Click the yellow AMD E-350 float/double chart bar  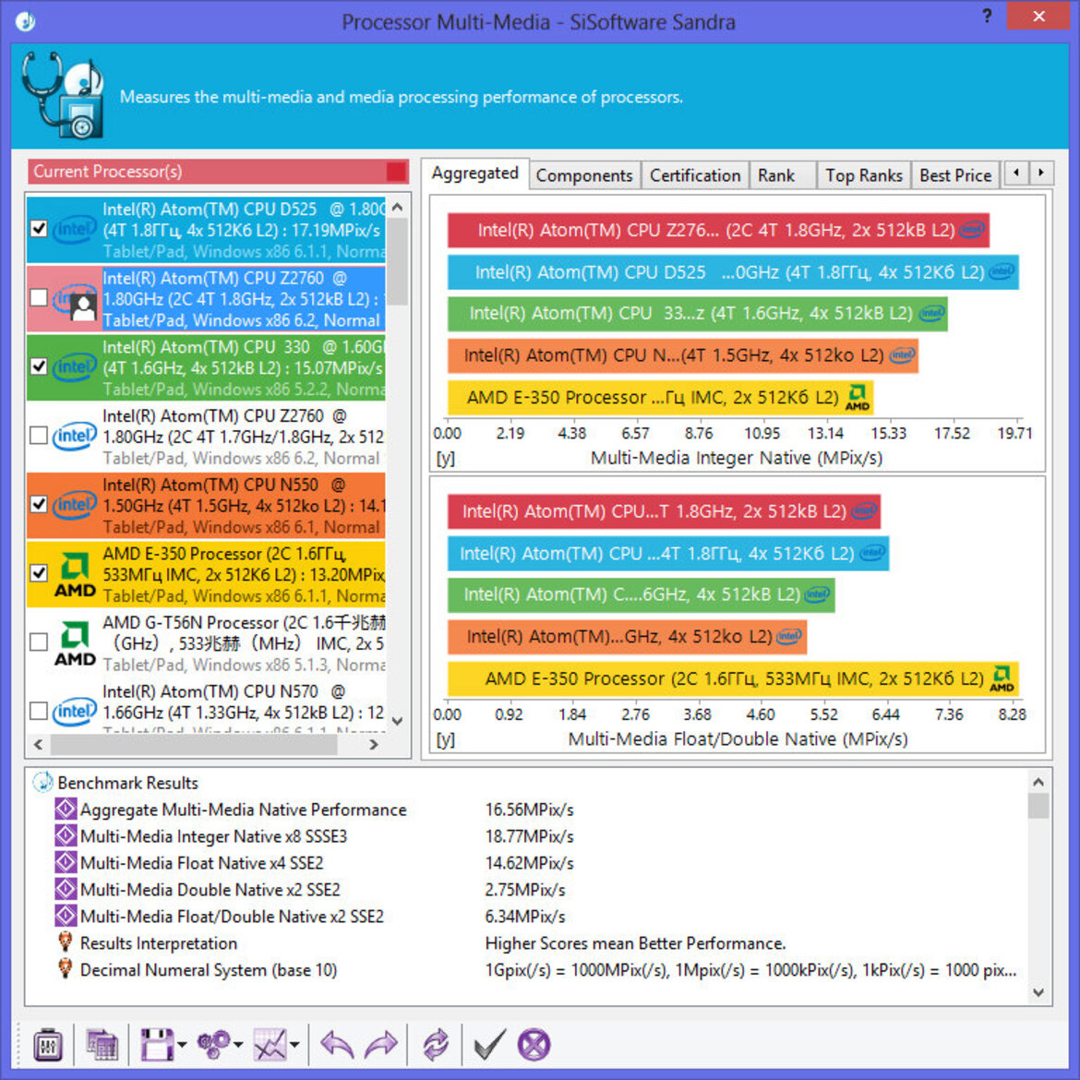(733, 679)
